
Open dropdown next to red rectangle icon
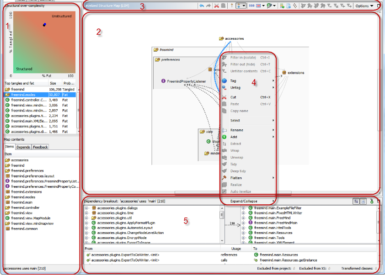coord(263,5)
